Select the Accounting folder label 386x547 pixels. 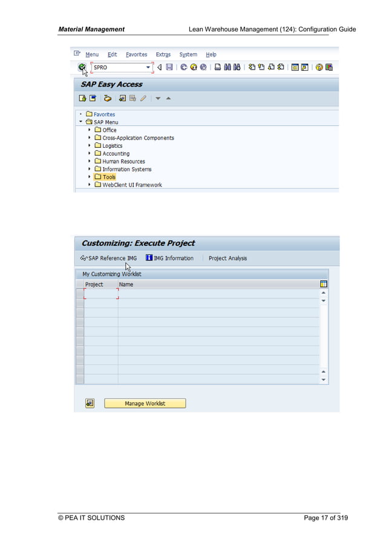pos(116,153)
